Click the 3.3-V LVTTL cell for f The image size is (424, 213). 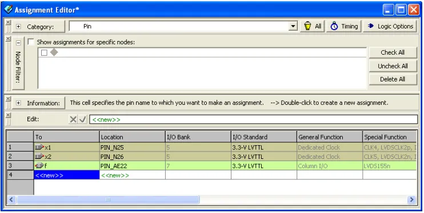click(x=264, y=166)
